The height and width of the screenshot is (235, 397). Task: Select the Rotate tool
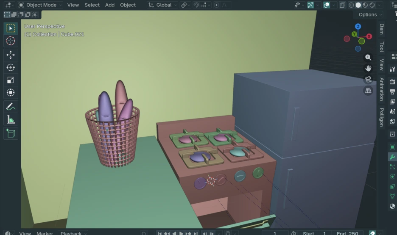coord(11,67)
